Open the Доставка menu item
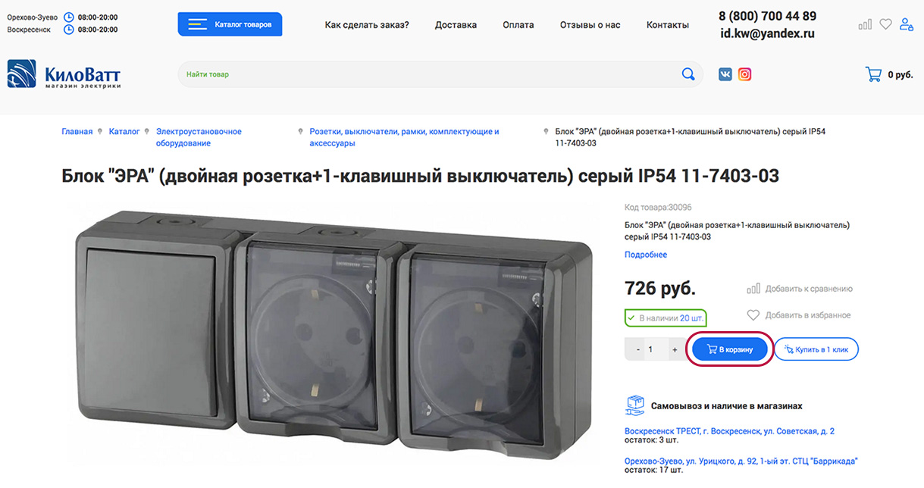The width and height of the screenshot is (924, 488). pos(456,25)
